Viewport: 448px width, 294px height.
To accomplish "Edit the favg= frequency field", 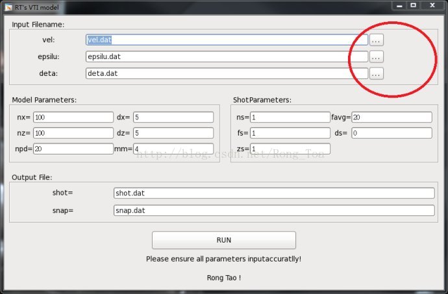I will [x=392, y=117].
